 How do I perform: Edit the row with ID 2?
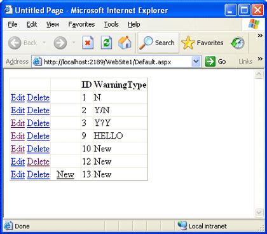[18, 111]
